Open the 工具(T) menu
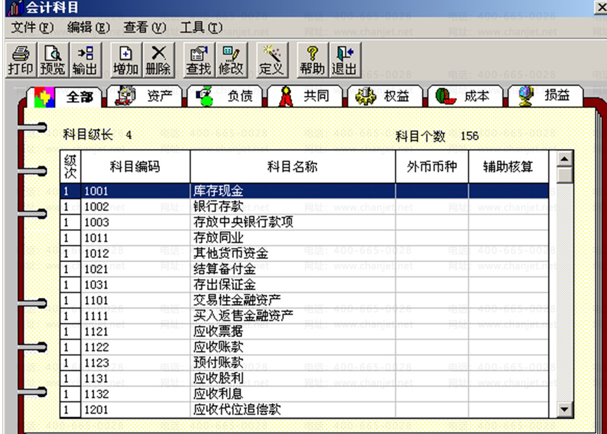 (x=201, y=28)
